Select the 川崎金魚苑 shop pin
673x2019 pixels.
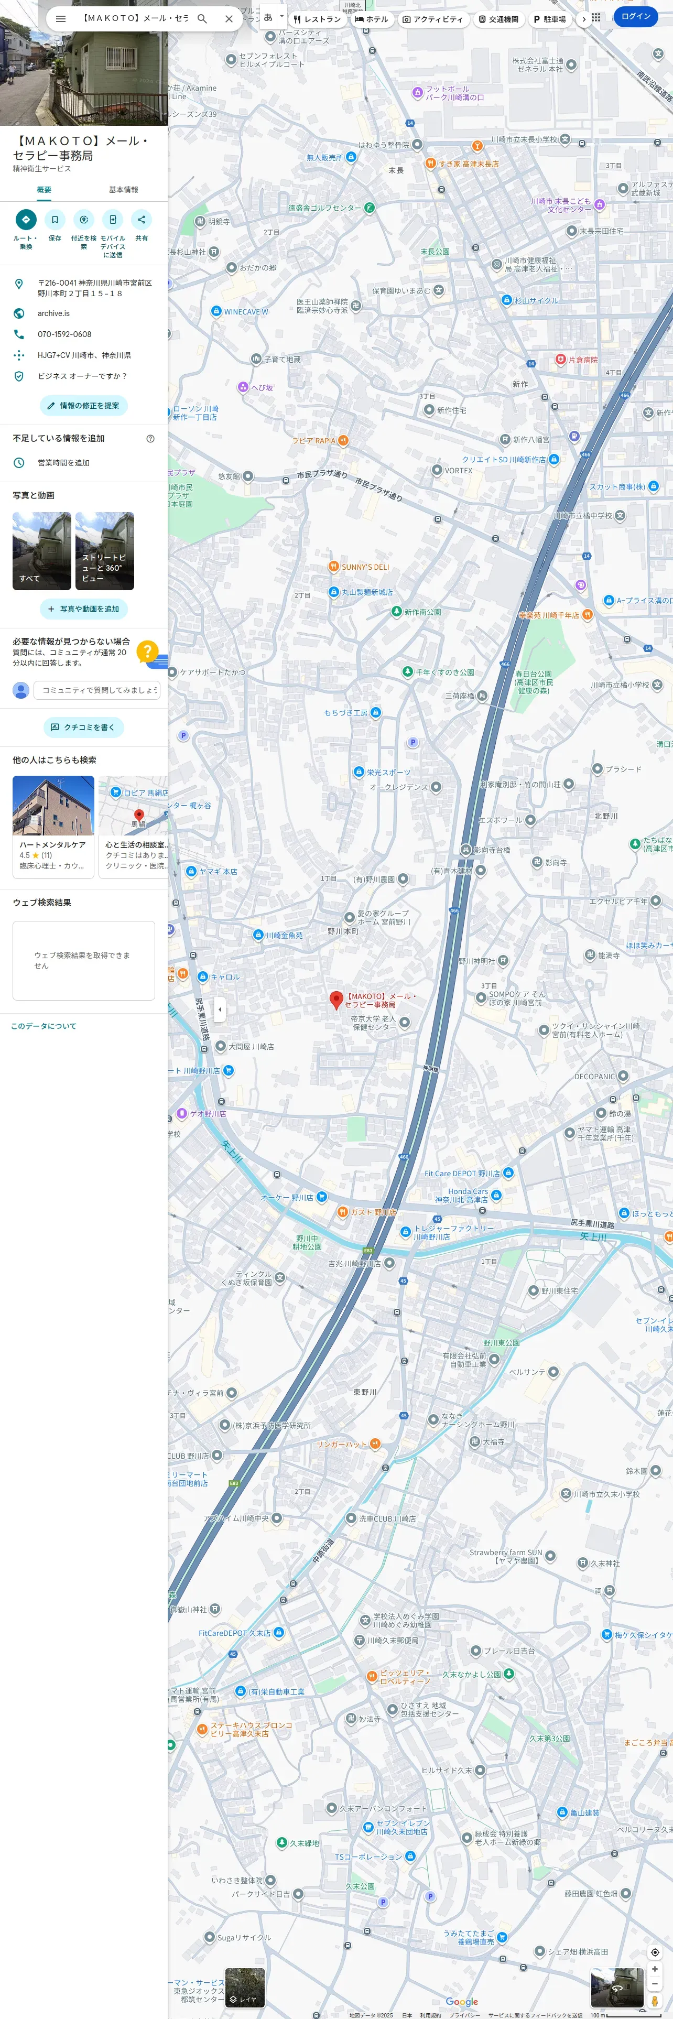click(x=258, y=935)
